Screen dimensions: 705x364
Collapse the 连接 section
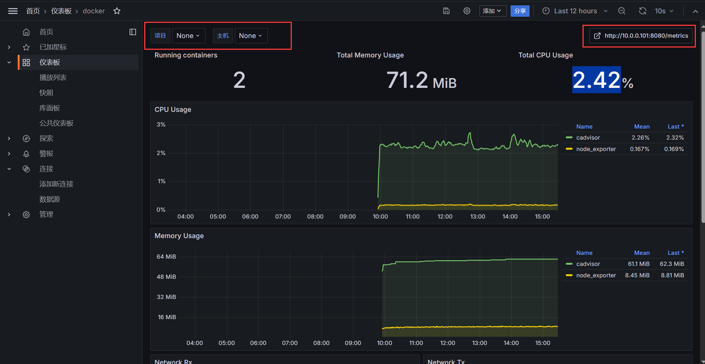9,169
